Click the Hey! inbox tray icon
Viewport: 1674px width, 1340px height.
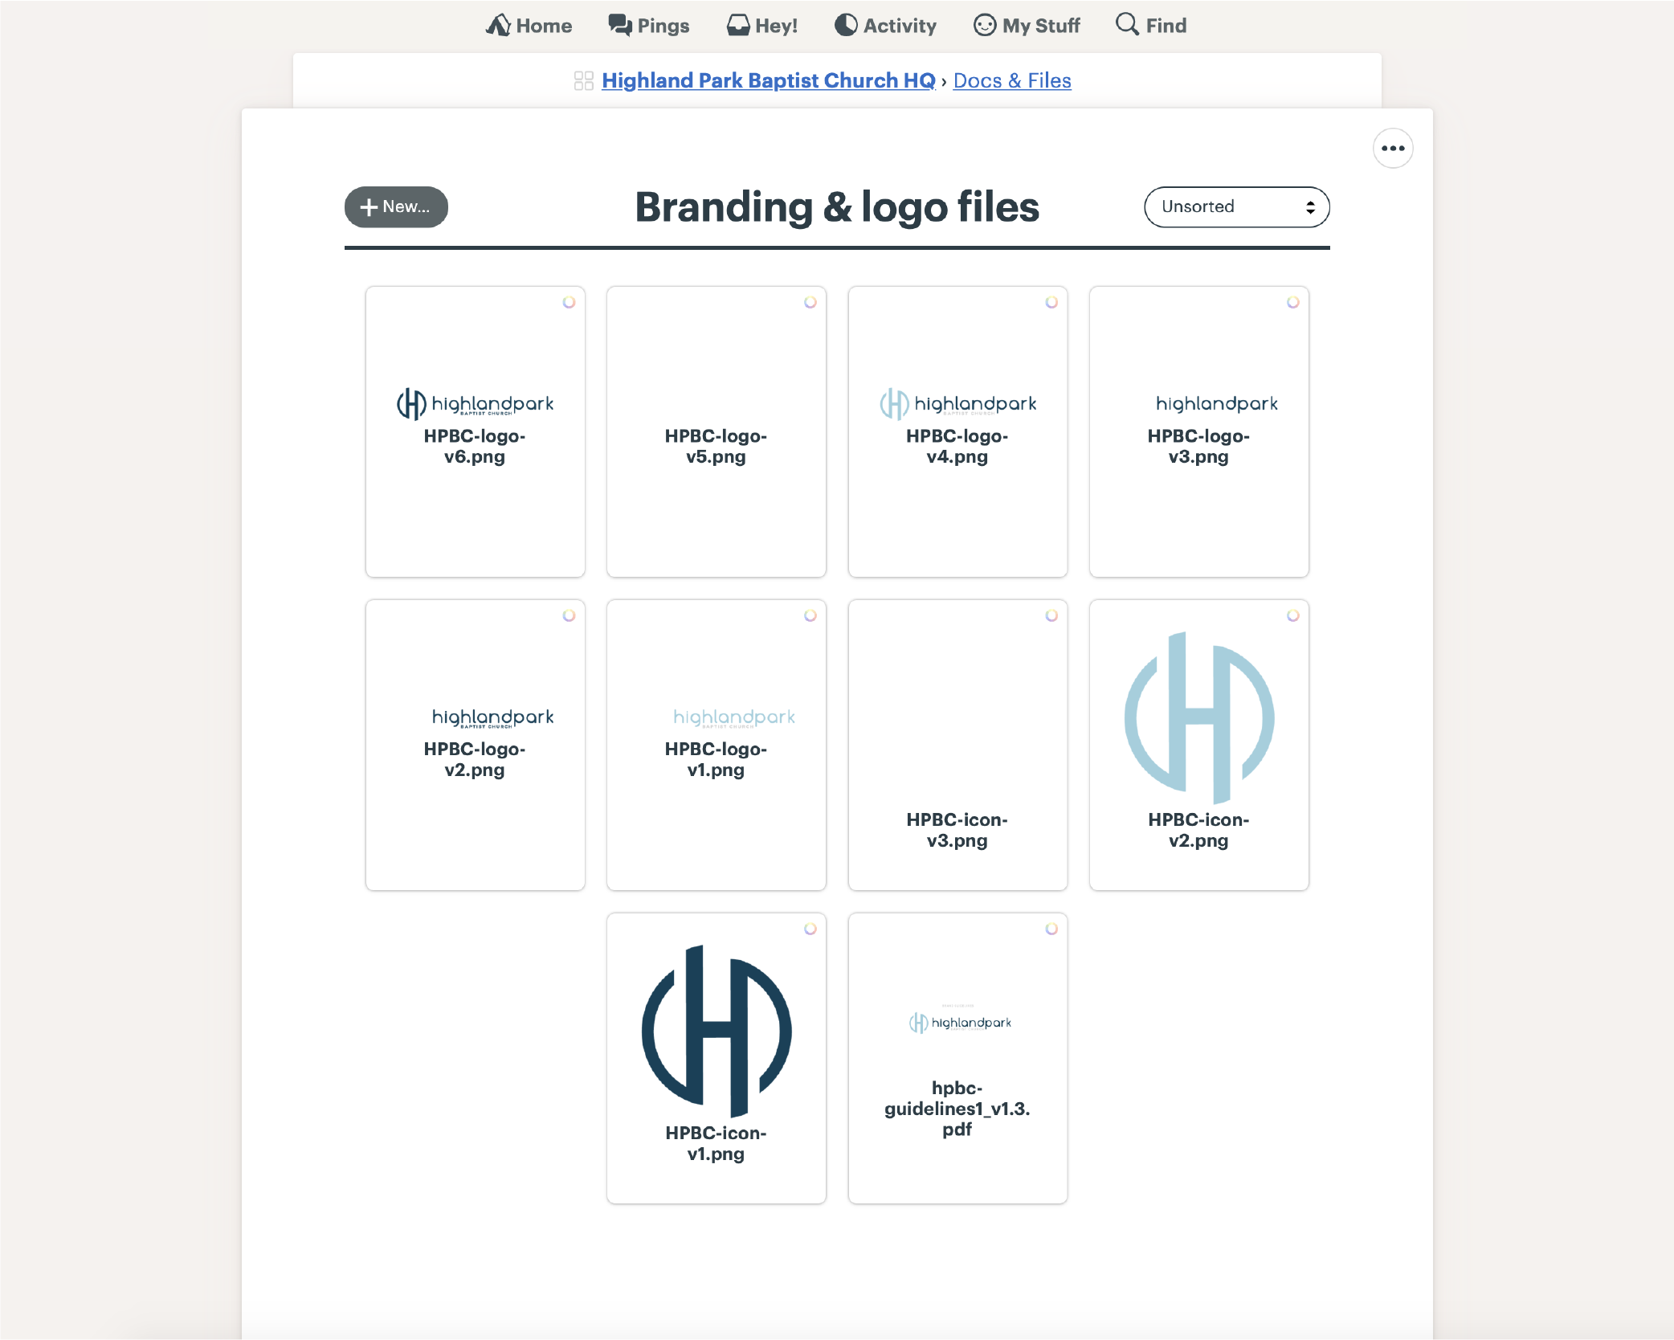click(737, 26)
